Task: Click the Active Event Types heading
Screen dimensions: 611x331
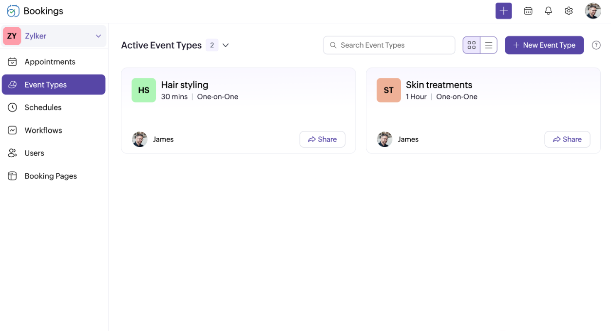Action: click(161, 45)
